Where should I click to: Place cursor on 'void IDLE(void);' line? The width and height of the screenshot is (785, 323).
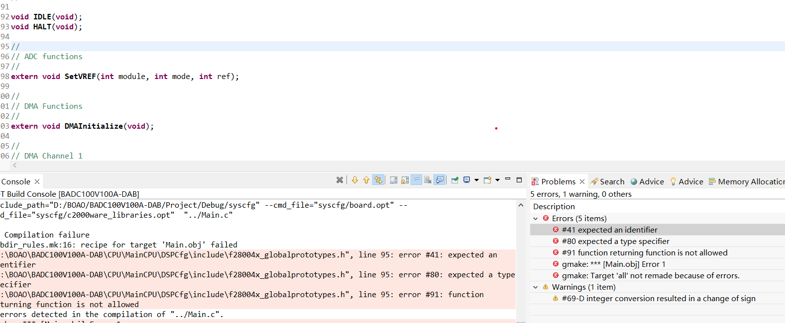[47, 17]
